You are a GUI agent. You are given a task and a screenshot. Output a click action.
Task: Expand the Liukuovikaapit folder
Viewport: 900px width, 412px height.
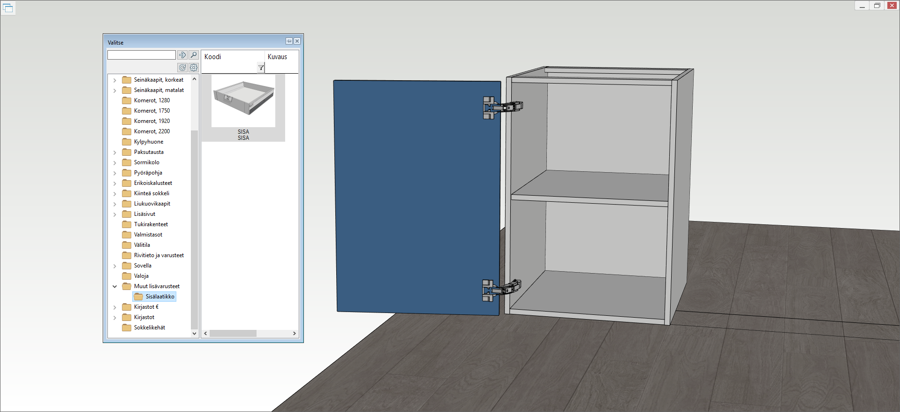(115, 204)
